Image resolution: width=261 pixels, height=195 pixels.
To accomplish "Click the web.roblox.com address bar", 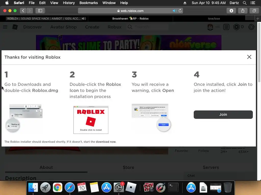I will 130,11.
